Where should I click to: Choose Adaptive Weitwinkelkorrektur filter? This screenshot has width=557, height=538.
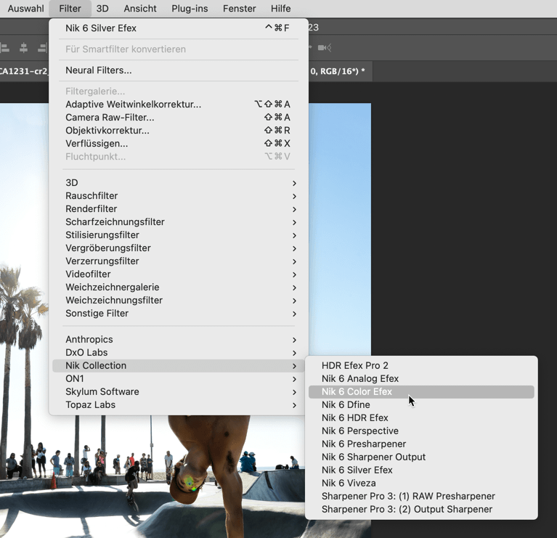pos(179,105)
